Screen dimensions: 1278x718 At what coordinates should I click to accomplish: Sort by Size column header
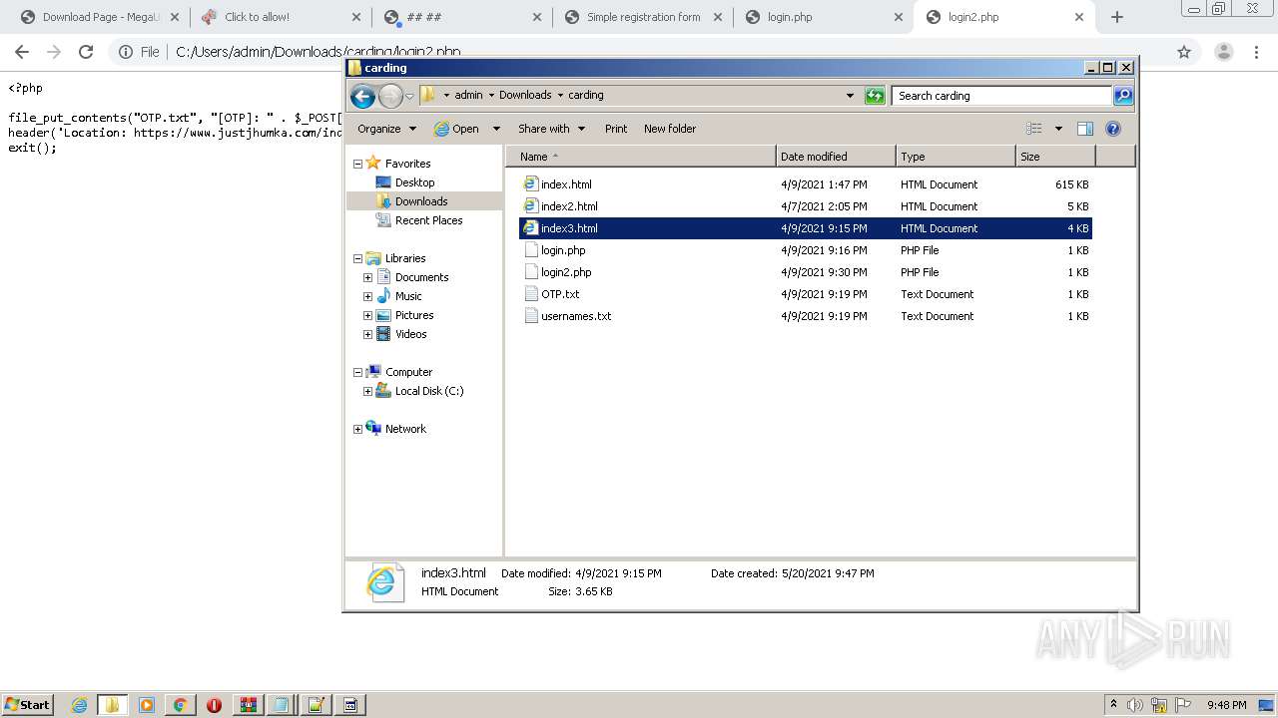point(1055,157)
